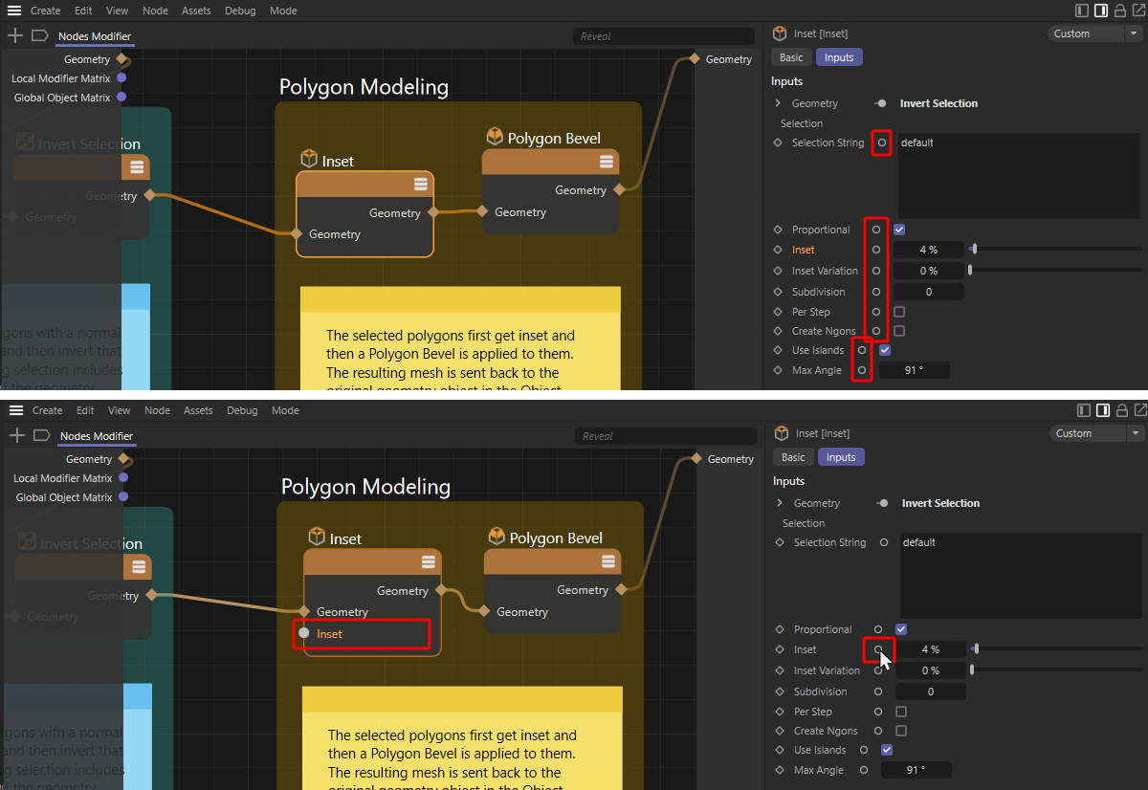Click the Inset Variation keyframe diamond, upper screenshot
Screen dimensions: 1148x790
click(x=779, y=271)
